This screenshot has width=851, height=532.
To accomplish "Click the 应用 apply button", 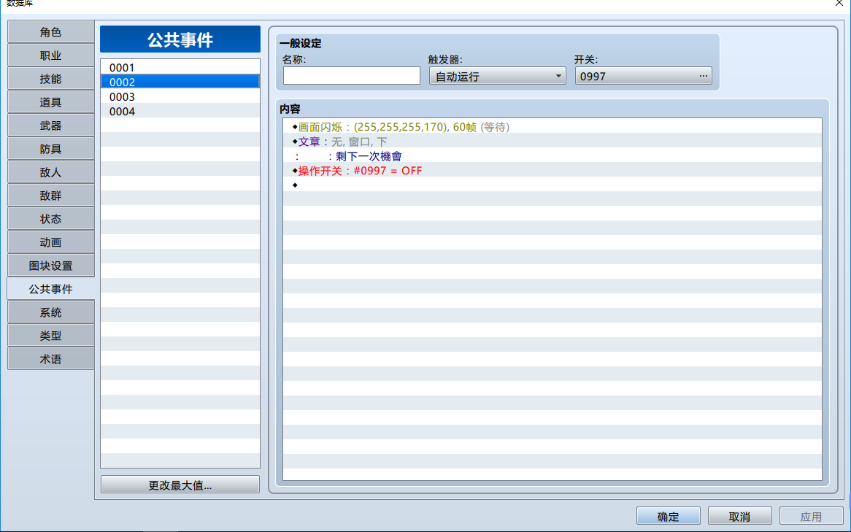I will (x=812, y=516).
